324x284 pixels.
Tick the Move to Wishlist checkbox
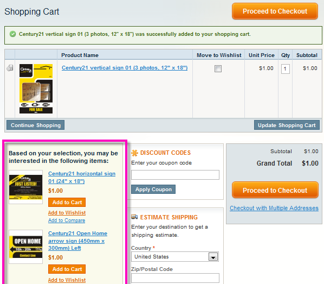(x=218, y=68)
